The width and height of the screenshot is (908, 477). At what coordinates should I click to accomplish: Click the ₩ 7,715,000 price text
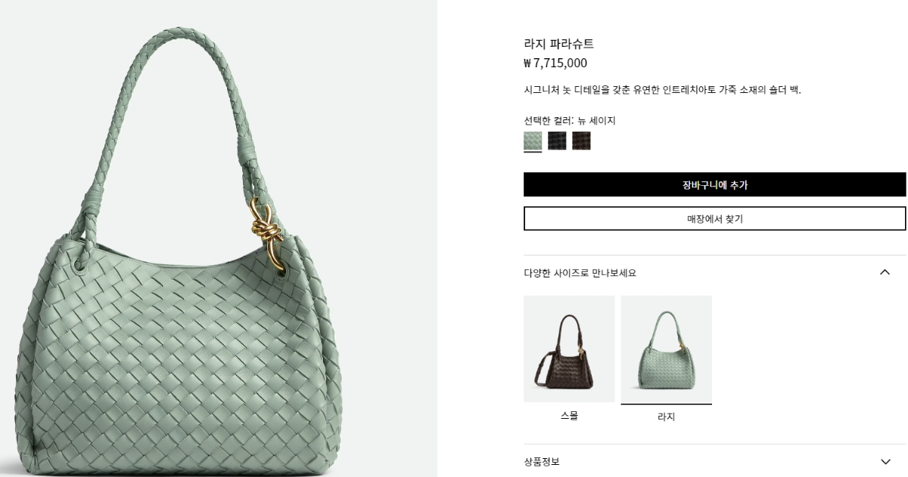click(x=555, y=63)
